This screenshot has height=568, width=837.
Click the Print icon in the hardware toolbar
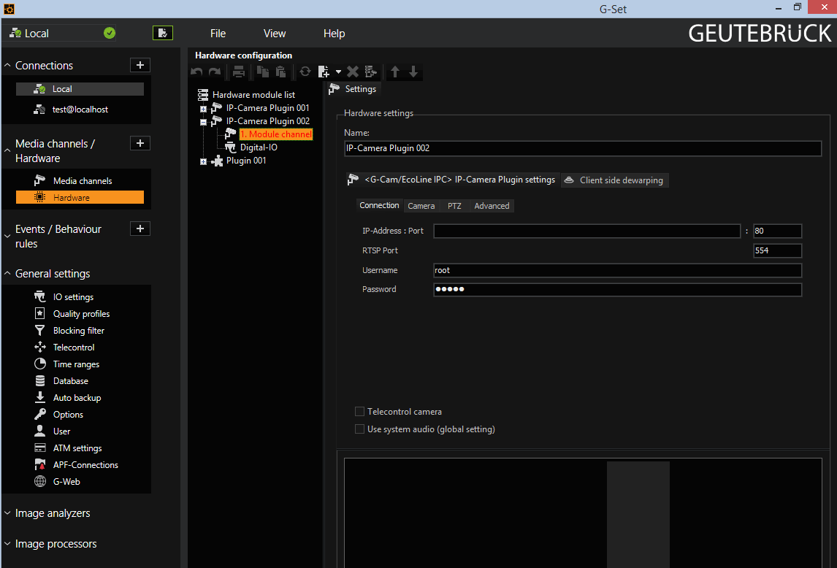(239, 72)
